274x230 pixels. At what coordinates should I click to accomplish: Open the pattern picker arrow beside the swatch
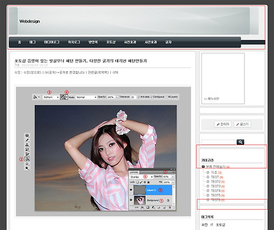coord(66,97)
